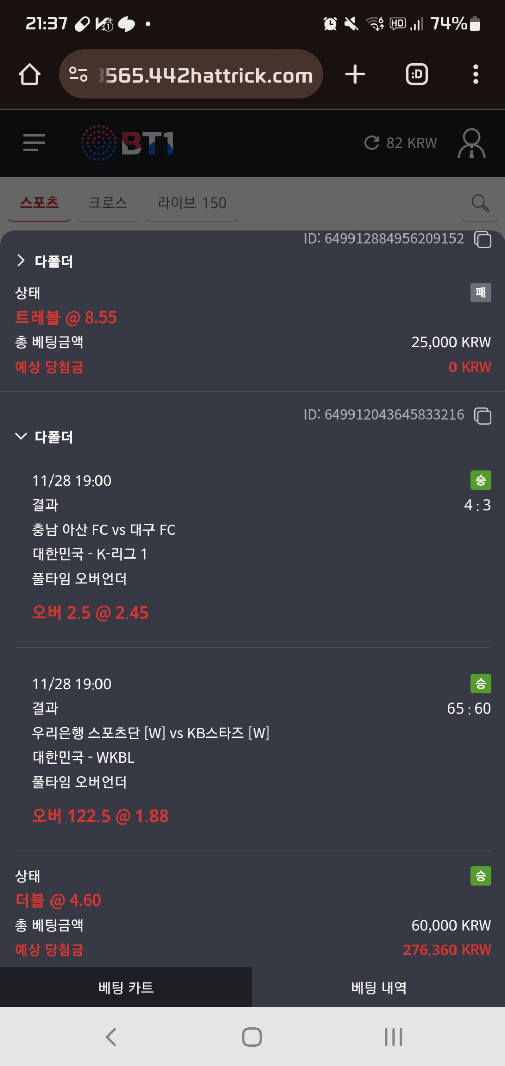
Task: Open the tab switcher icon
Action: tap(417, 74)
